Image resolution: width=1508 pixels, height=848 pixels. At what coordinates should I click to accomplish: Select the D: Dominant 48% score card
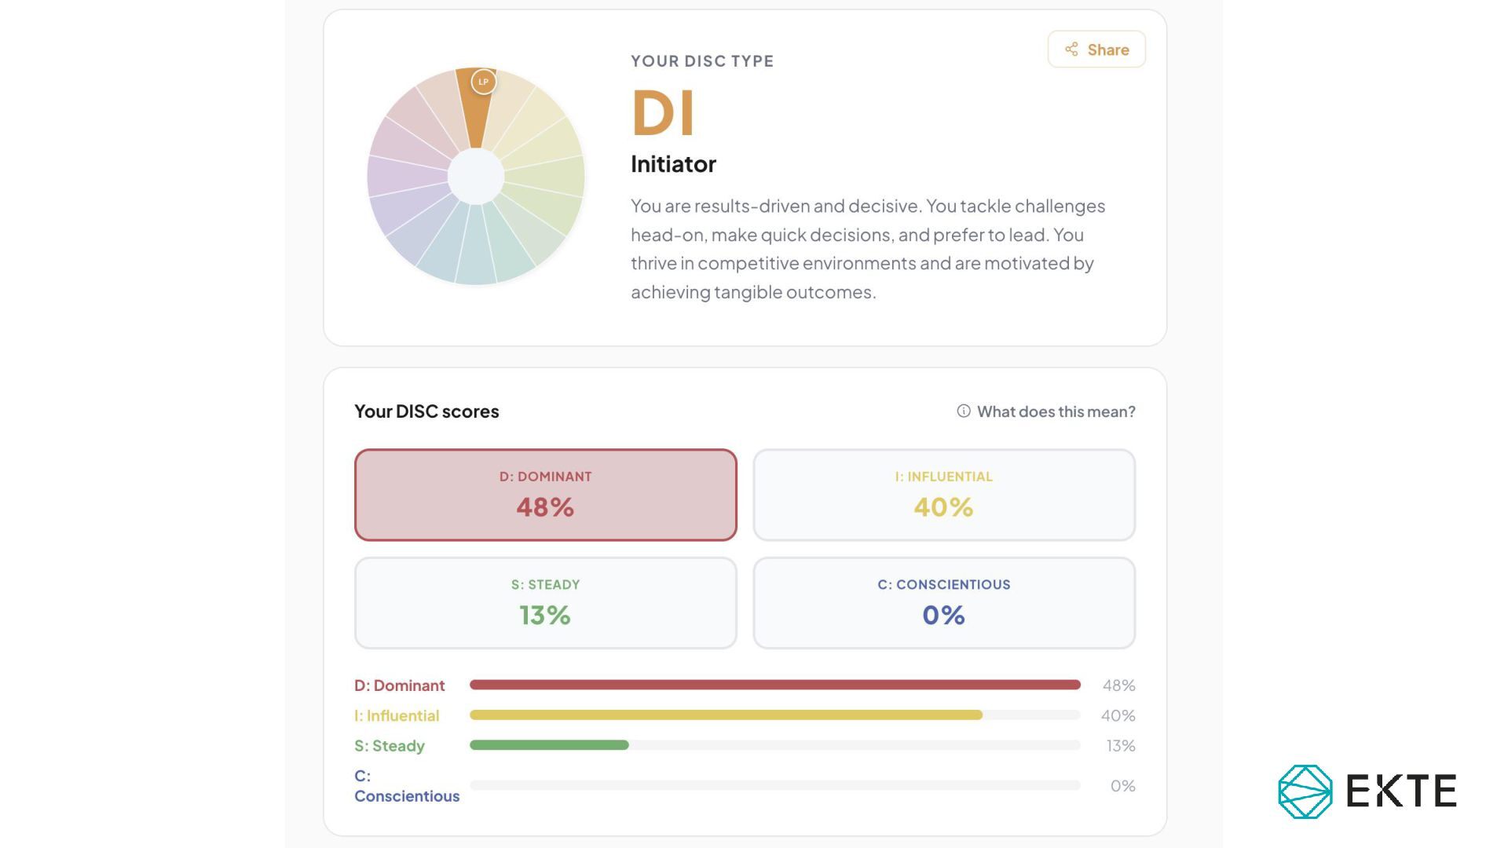click(x=546, y=495)
